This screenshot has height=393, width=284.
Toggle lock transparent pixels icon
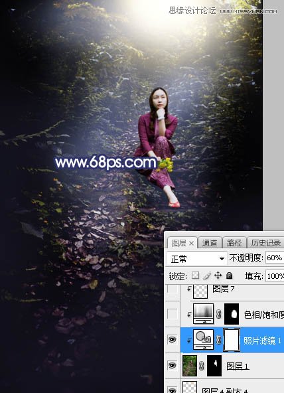tap(195, 275)
